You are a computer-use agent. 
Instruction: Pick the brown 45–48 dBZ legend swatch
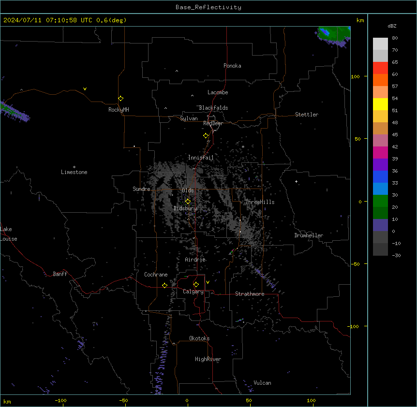click(x=380, y=128)
